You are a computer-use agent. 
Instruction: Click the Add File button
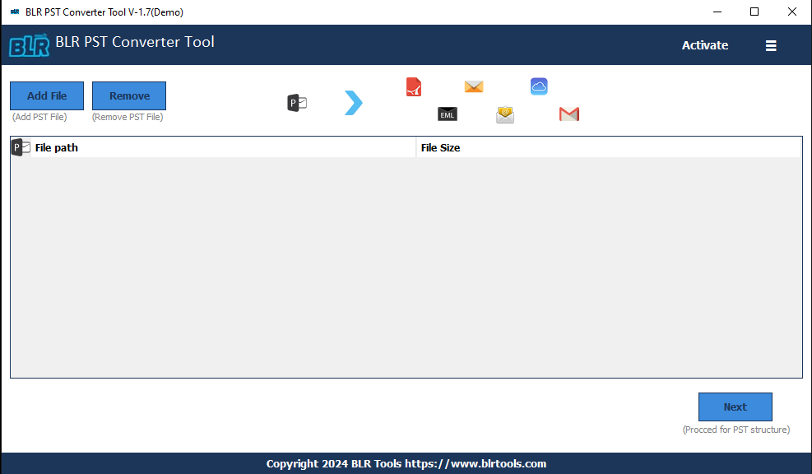tap(47, 95)
